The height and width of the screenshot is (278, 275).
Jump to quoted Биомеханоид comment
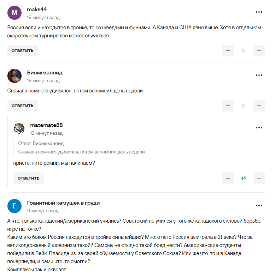pos(81,152)
